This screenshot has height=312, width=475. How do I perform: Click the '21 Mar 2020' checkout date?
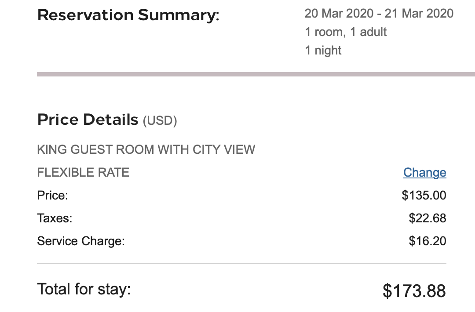click(419, 13)
